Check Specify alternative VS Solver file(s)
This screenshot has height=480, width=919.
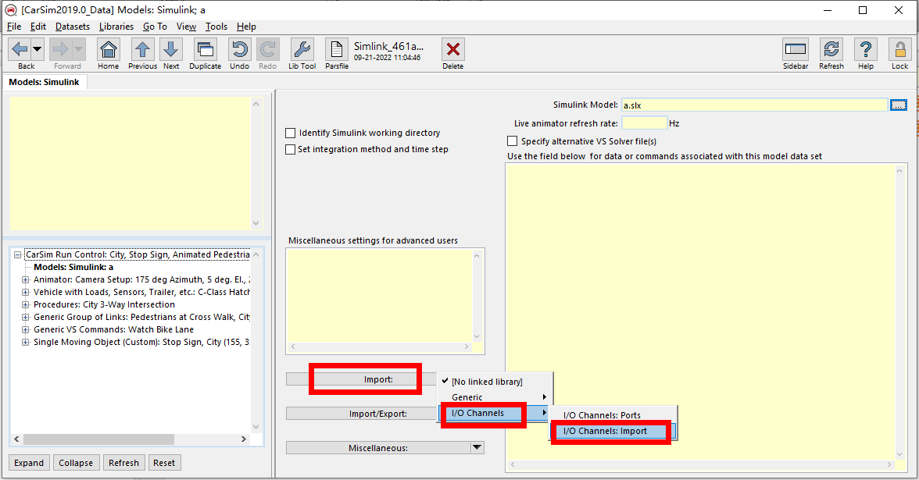pyautogui.click(x=513, y=141)
